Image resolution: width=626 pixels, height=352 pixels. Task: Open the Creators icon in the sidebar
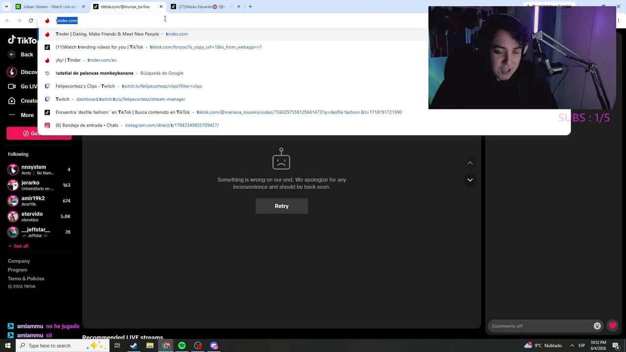point(12,101)
